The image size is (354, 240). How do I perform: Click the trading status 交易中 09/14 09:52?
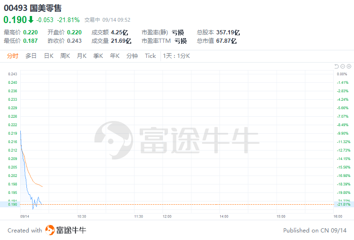click(108, 20)
